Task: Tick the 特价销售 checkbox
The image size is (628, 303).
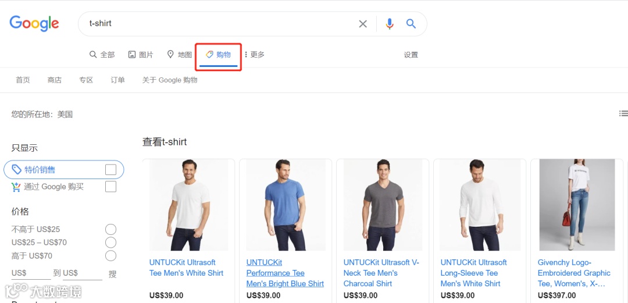Action: pyautogui.click(x=111, y=170)
